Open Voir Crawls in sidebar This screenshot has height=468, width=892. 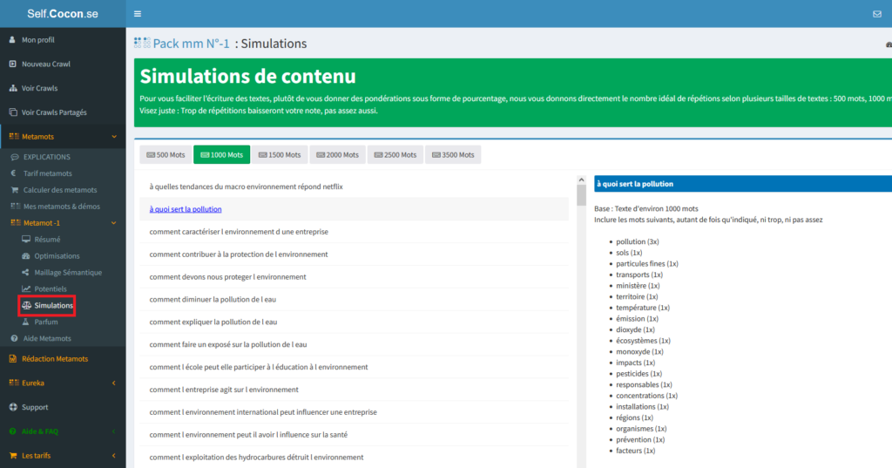pos(39,88)
